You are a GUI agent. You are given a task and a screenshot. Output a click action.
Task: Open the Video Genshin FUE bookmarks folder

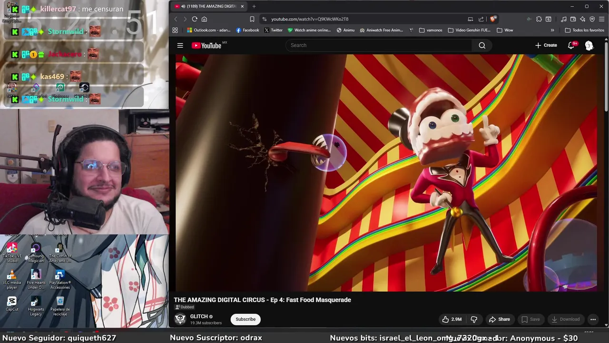(469, 30)
